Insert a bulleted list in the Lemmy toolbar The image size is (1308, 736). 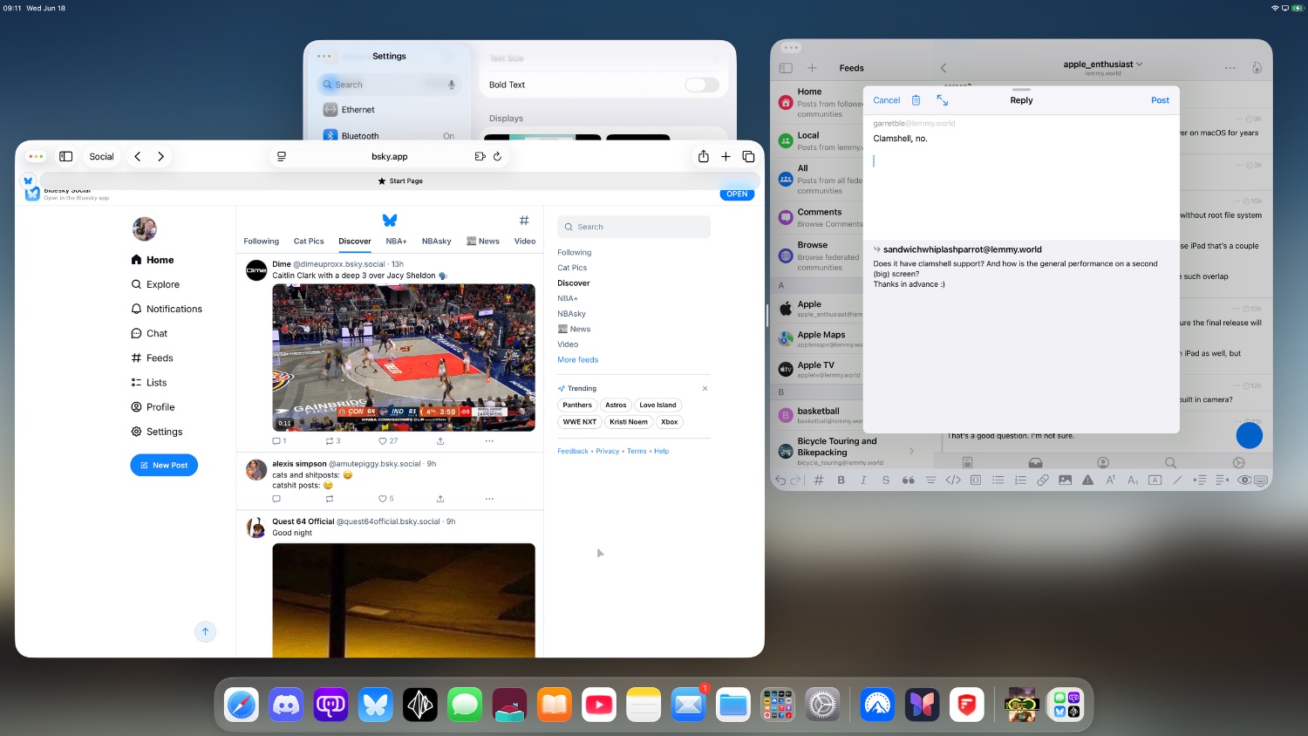998,480
